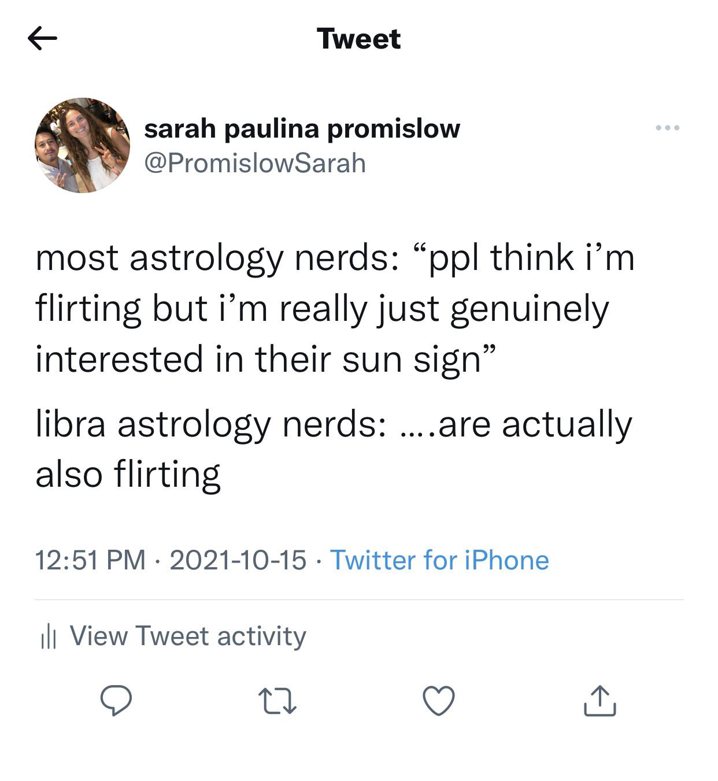Tap the words "sun sign" in the tweet

point(412,359)
